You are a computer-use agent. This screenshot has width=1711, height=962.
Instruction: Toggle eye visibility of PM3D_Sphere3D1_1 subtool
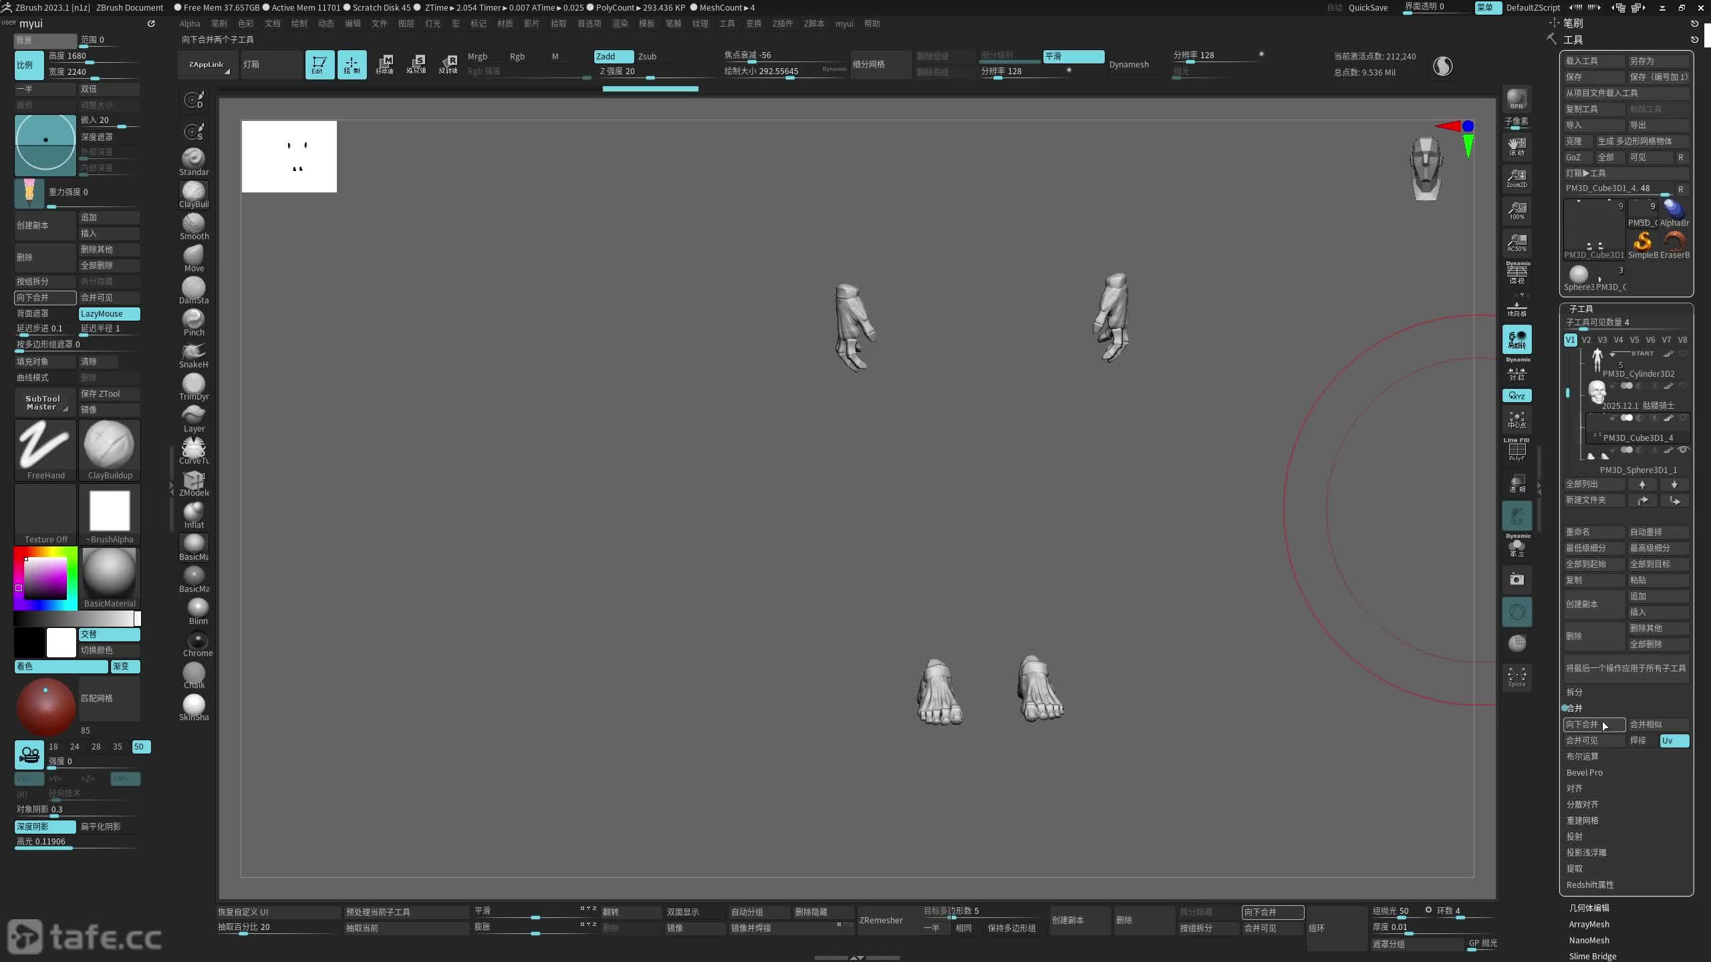1683,450
